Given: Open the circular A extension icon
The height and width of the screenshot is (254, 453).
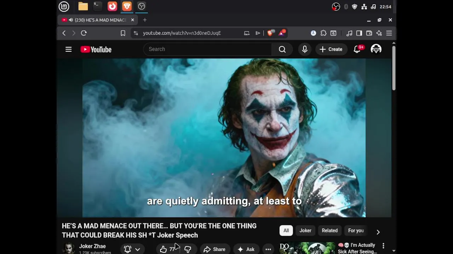Looking at the screenshot, I should (313, 33).
